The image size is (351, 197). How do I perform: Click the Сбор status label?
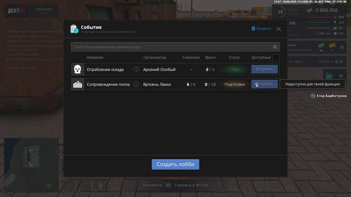coord(235,69)
